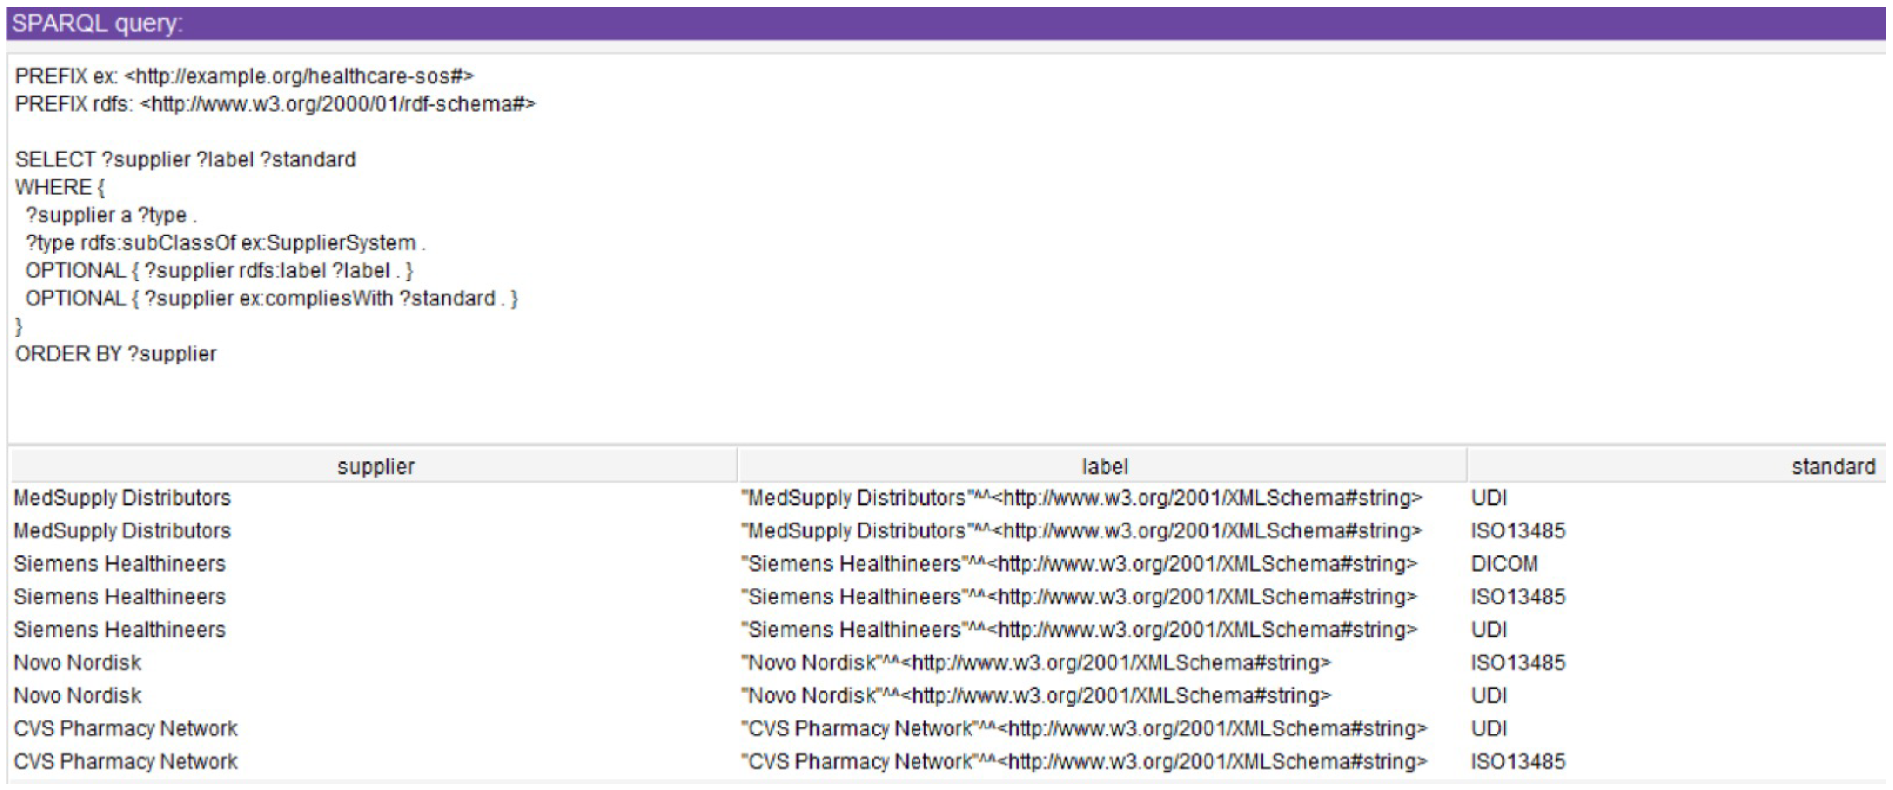Click the supplier column header
Image resolution: width=1893 pixels, height=790 pixels.
375,466
